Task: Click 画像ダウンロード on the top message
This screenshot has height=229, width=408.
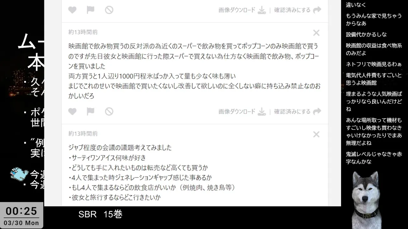Action: click(237, 10)
